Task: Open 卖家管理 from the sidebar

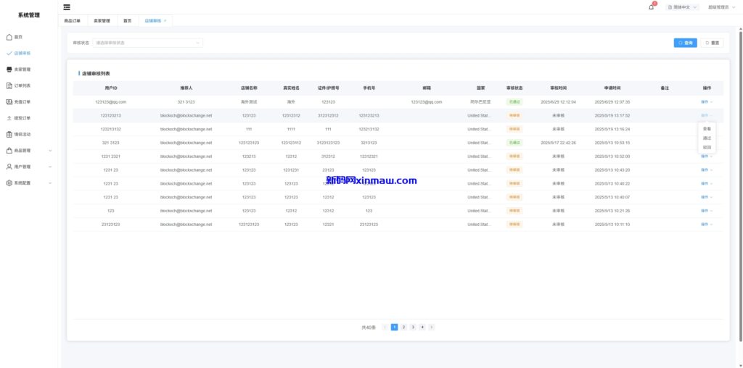Action: click(22, 70)
